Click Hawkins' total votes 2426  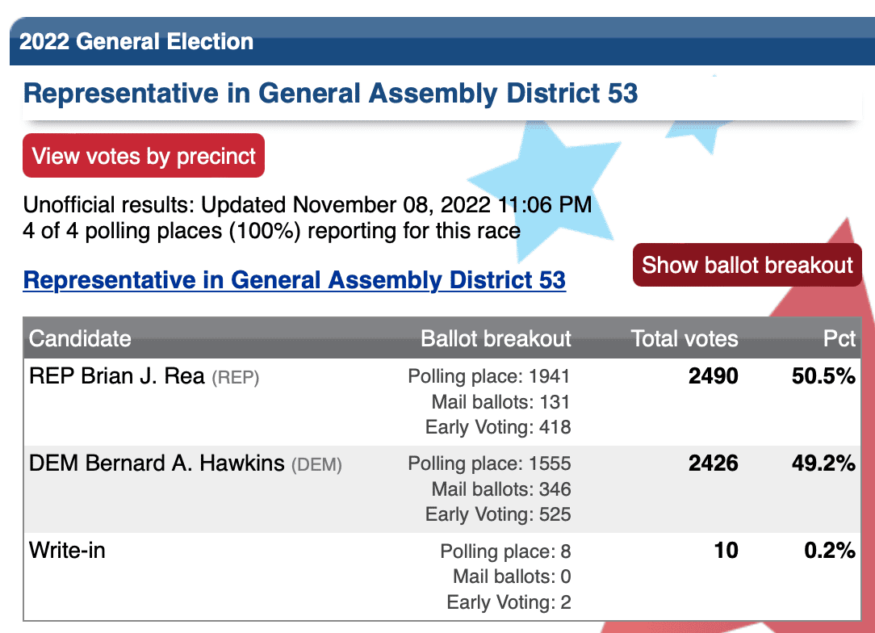click(714, 463)
